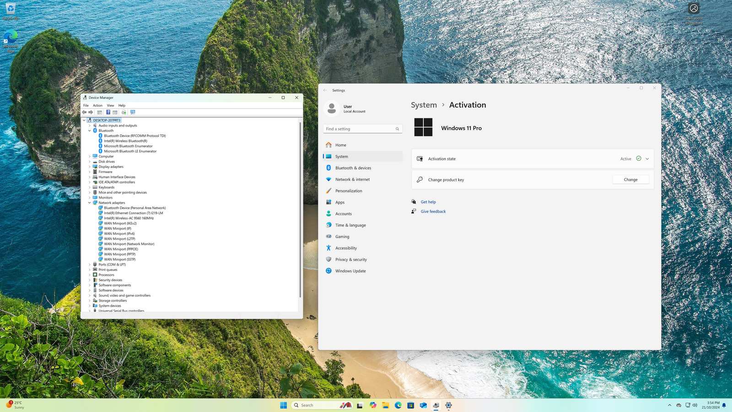Open Windows Update in Settings
This screenshot has height=412, width=732.
coord(363,271)
